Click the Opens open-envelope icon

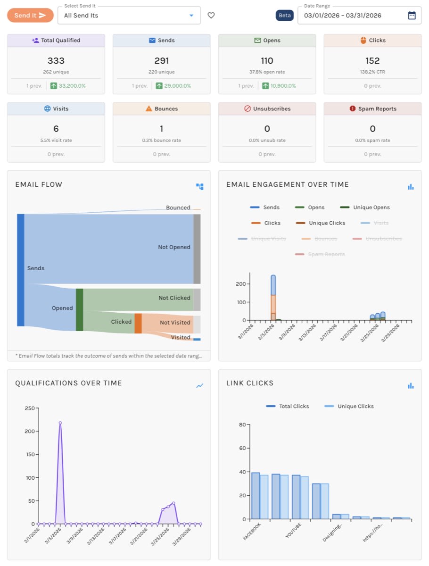pyautogui.click(x=257, y=41)
